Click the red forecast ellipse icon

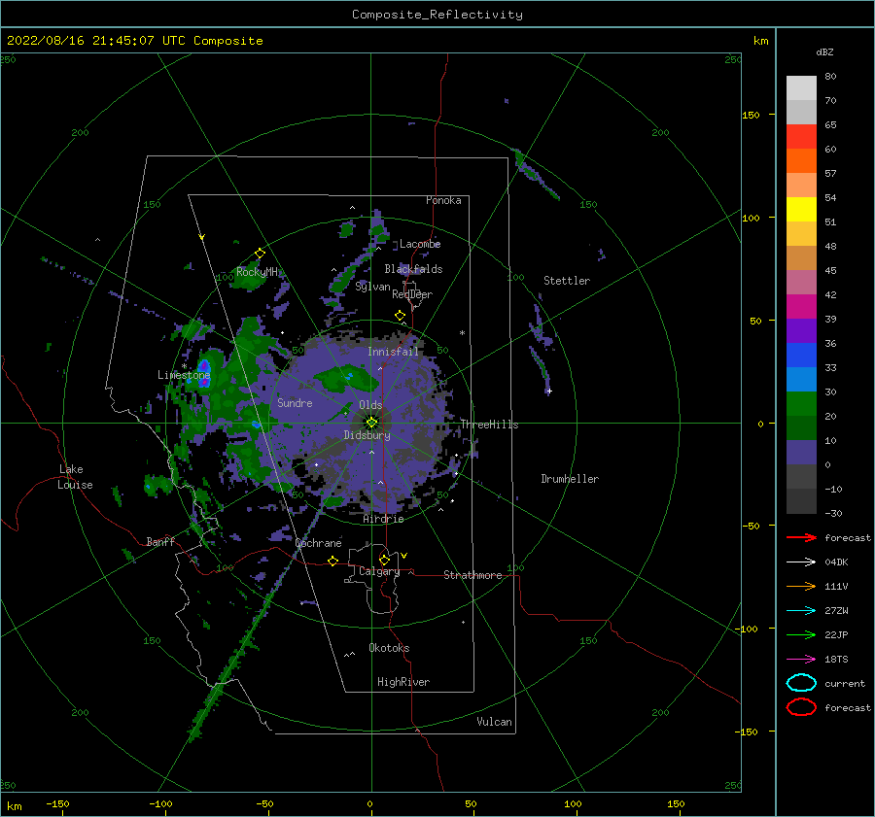[801, 707]
